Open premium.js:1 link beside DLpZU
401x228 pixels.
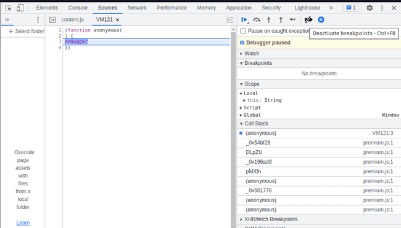click(378, 153)
